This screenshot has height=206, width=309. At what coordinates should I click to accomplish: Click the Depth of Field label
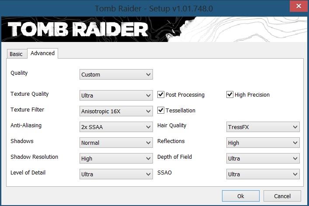click(174, 157)
